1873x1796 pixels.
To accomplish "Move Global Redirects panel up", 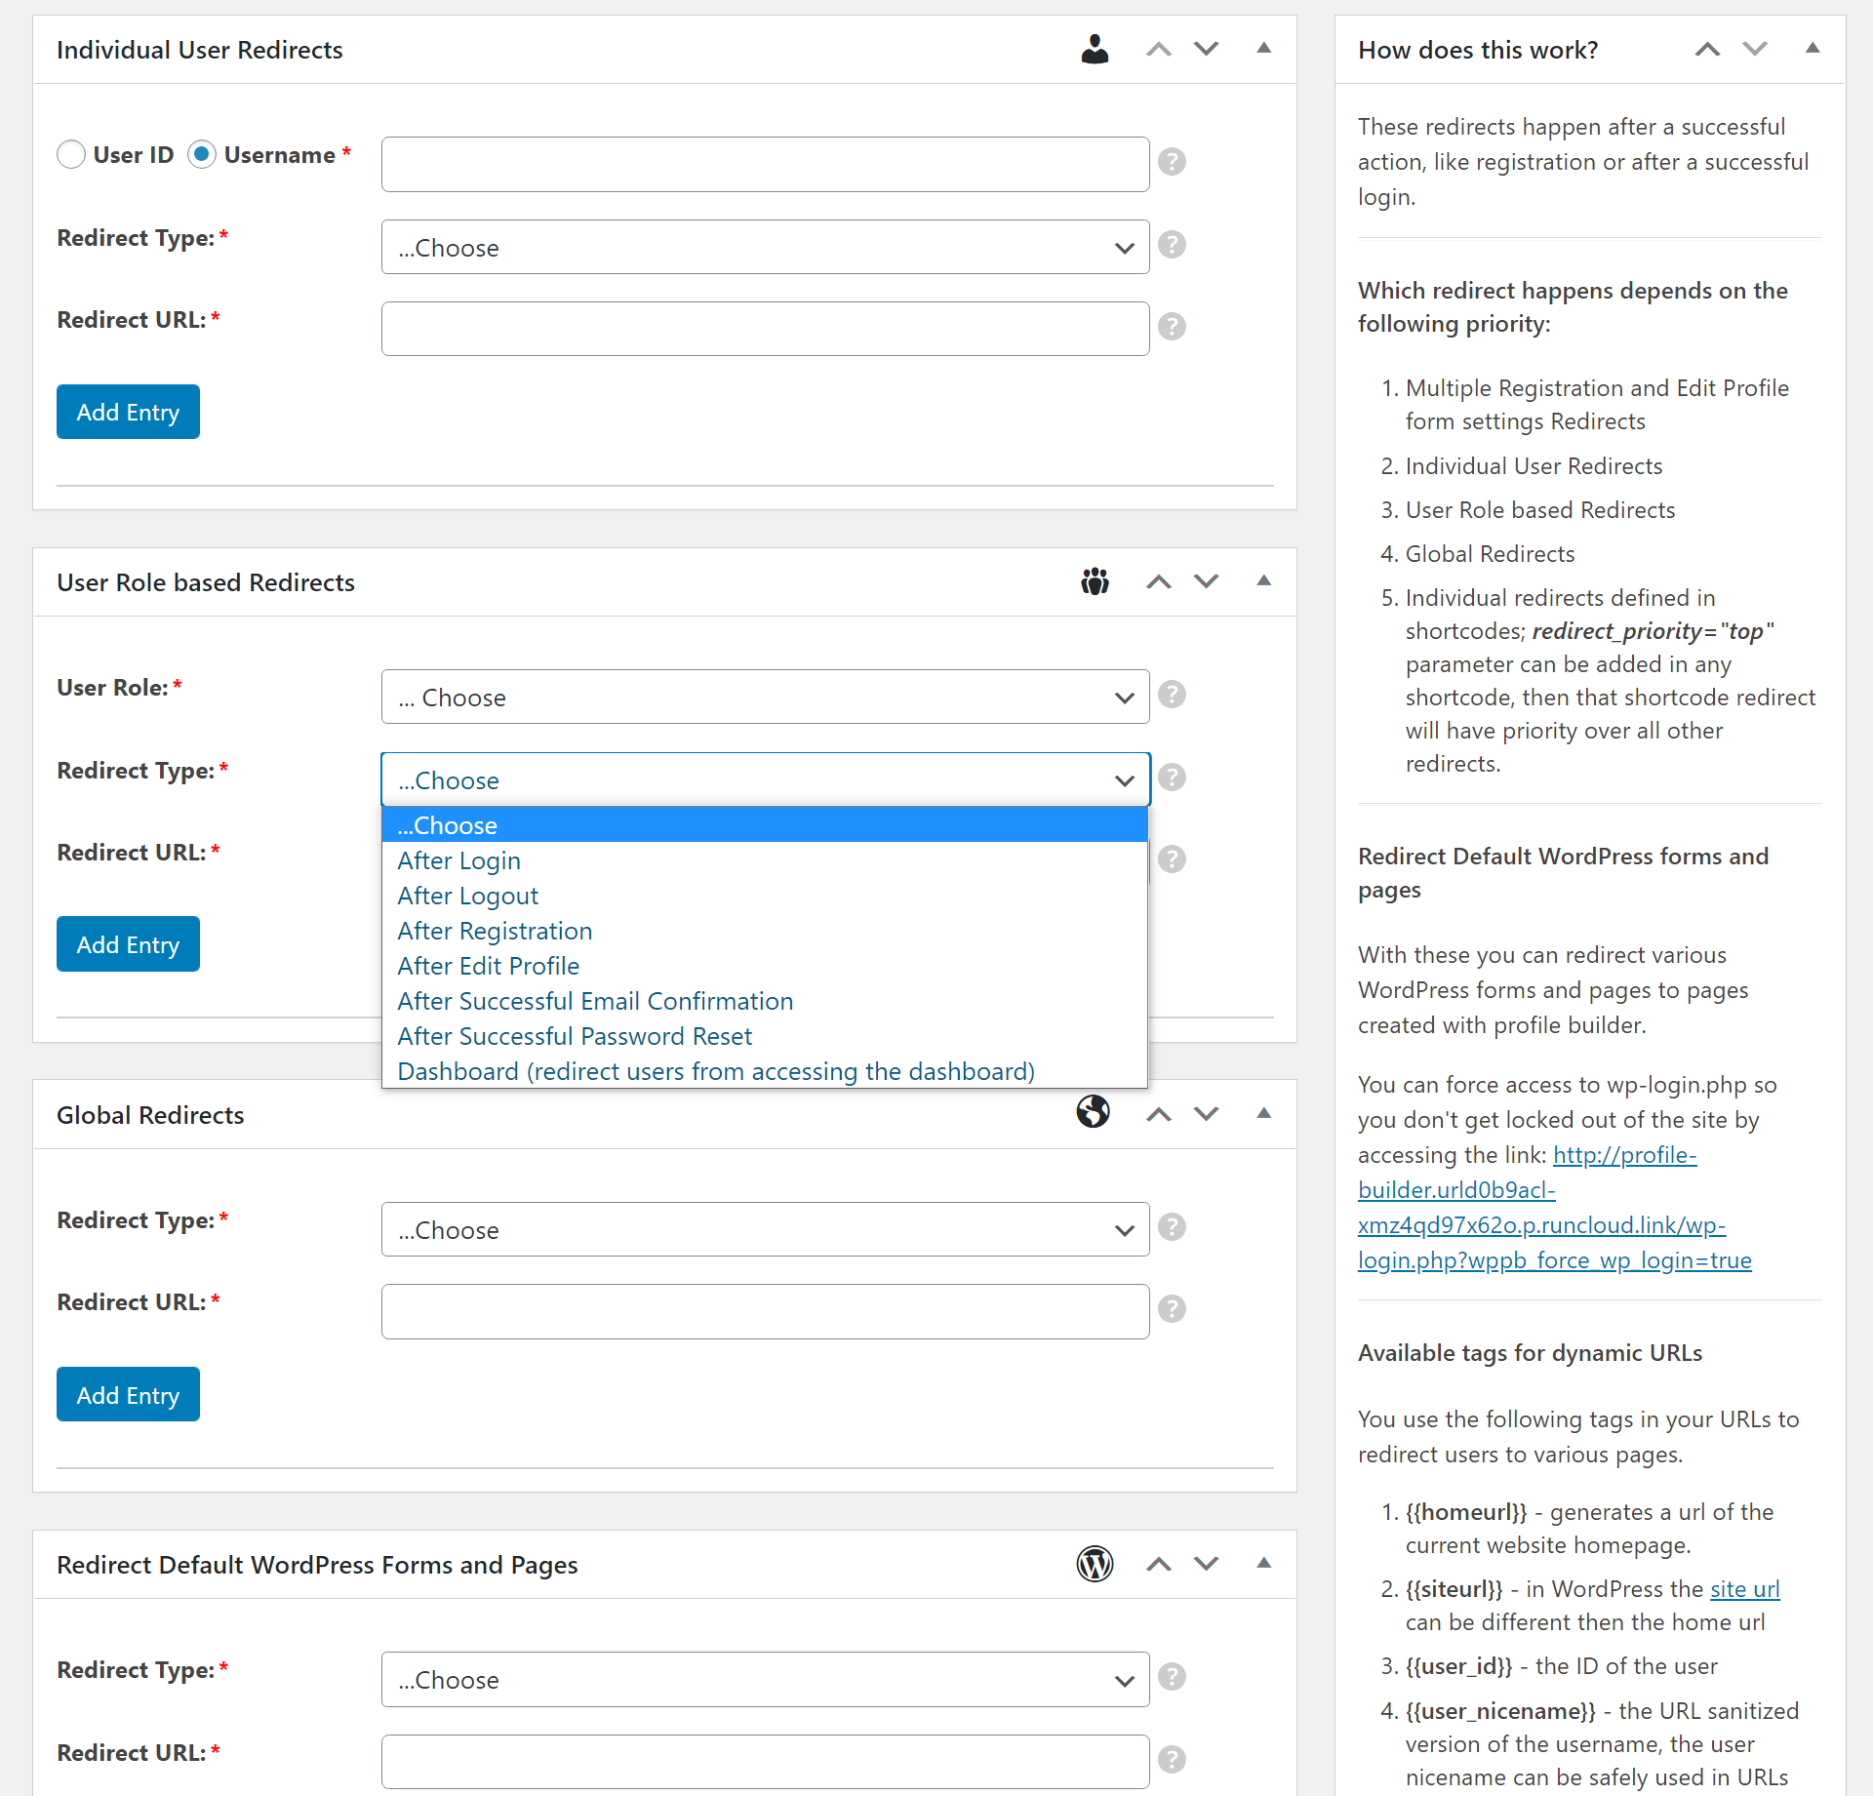I will [x=1158, y=1114].
